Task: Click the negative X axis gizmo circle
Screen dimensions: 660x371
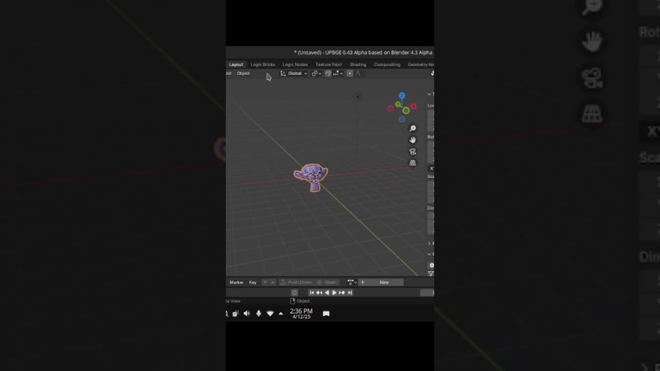Action: coord(390,109)
